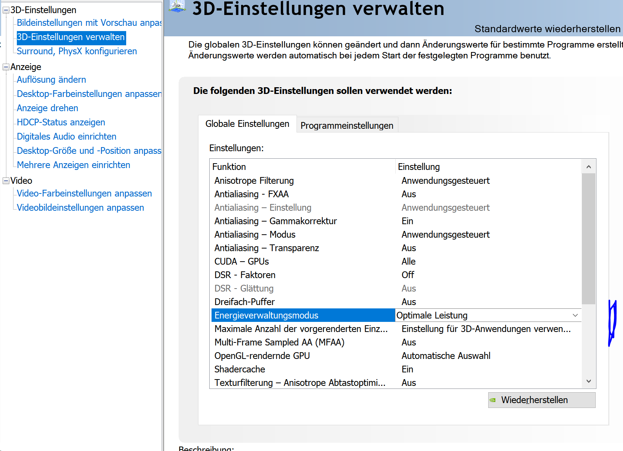Click Standardwerte wiederherstellen link

(547, 29)
